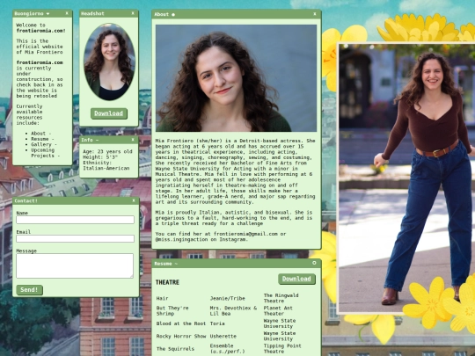The image size is (475, 356).
Task: Click 'The Squirrels' production entry
Action: [x=175, y=349]
